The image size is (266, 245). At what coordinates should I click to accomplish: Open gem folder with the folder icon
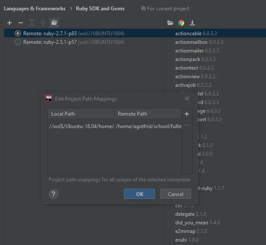click(170, 23)
